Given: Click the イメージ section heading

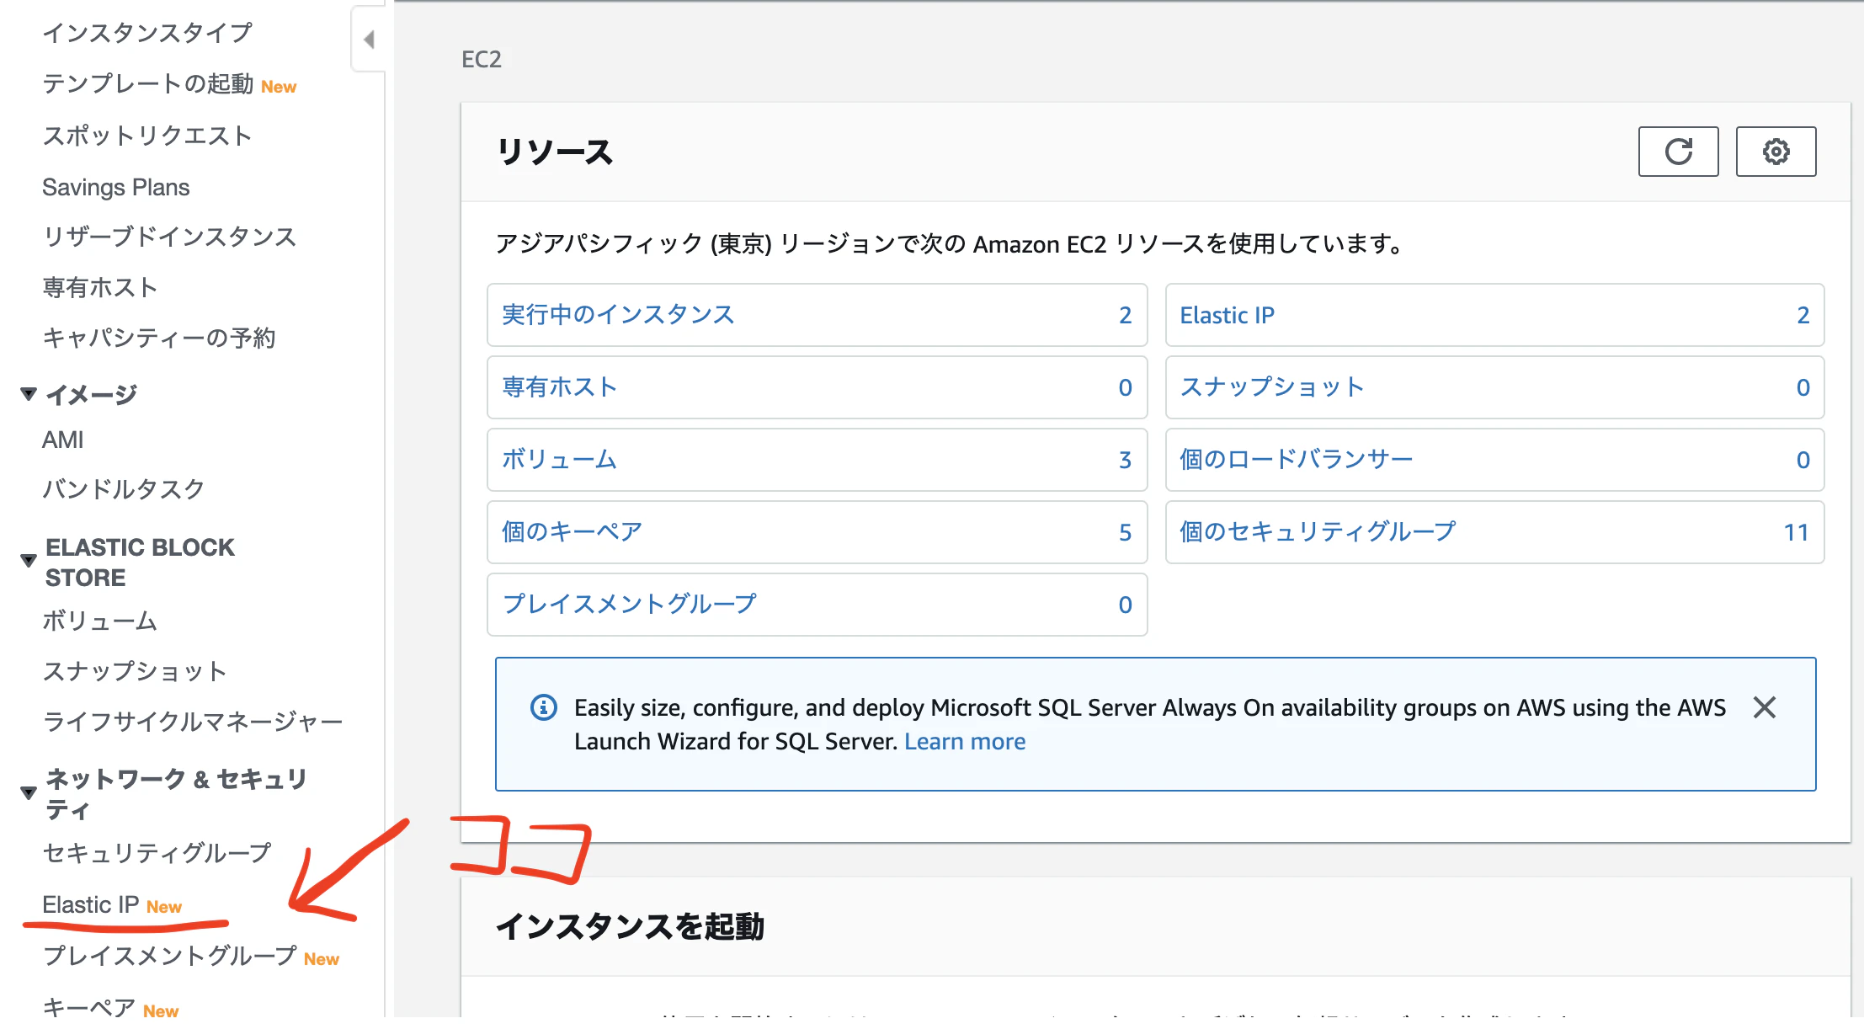Looking at the screenshot, I should coord(91,394).
